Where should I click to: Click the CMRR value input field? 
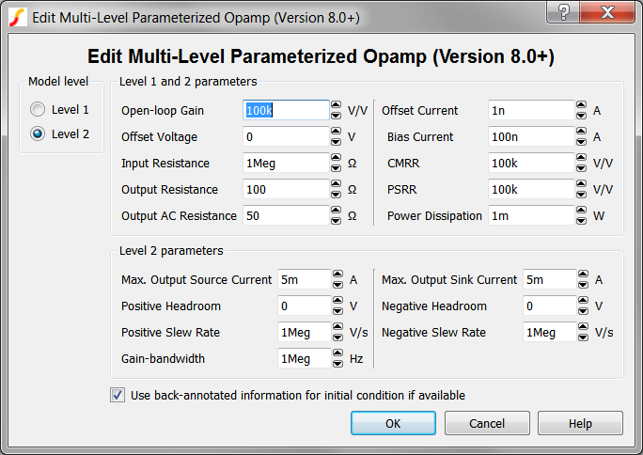pos(530,163)
